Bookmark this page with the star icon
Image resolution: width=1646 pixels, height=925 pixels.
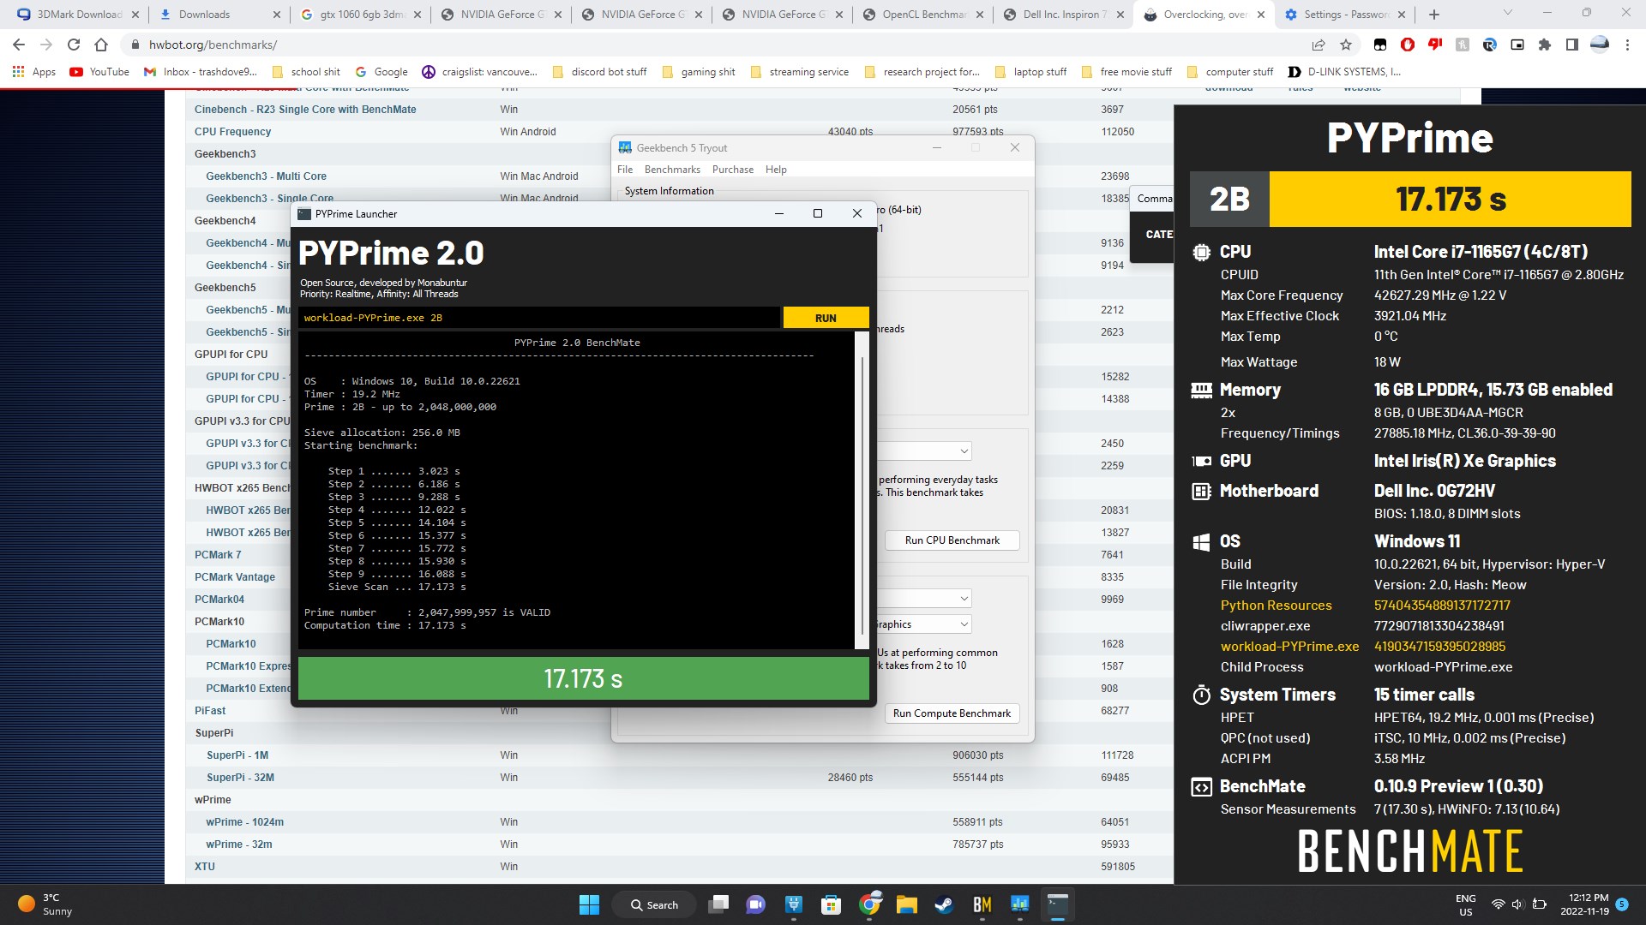(1346, 45)
